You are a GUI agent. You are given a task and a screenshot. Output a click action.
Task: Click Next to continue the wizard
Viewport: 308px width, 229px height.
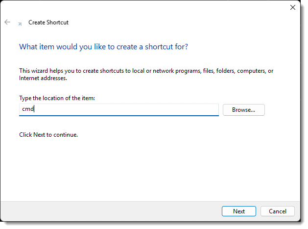[x=238, y=211]
